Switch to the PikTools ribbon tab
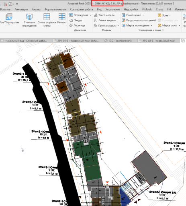Image resolution: width=186 pixels, height=206 pixels. pyautogui.click(x=147, y=9)
